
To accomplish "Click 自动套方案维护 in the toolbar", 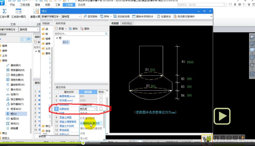I will pyautogui.click(x=184, y=16).
